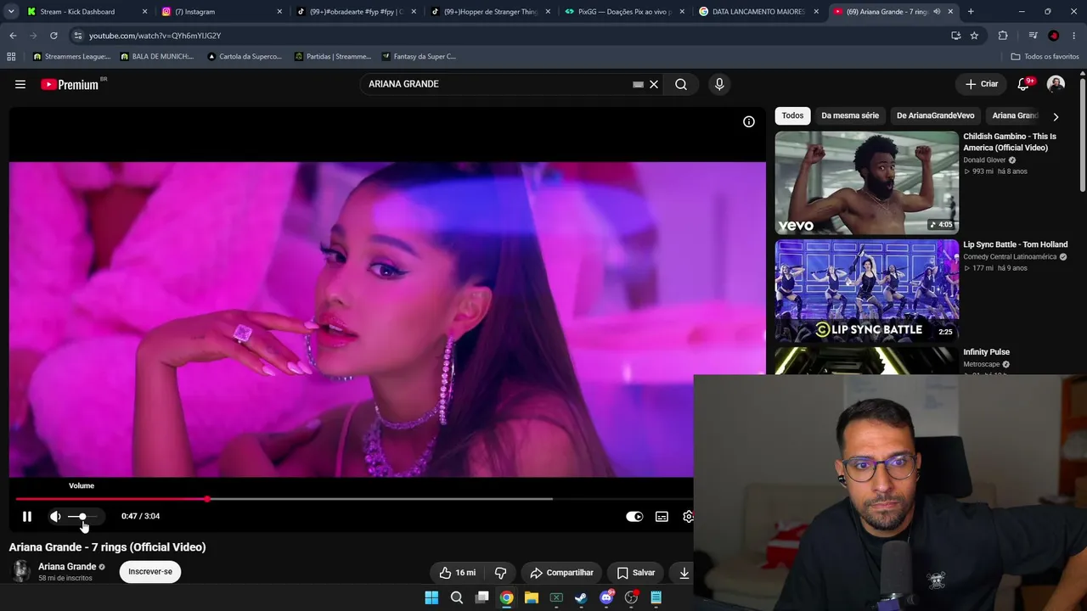Open the Chrome apps grid shortcut
The image size is (1087, 611).
click(11, 57)
